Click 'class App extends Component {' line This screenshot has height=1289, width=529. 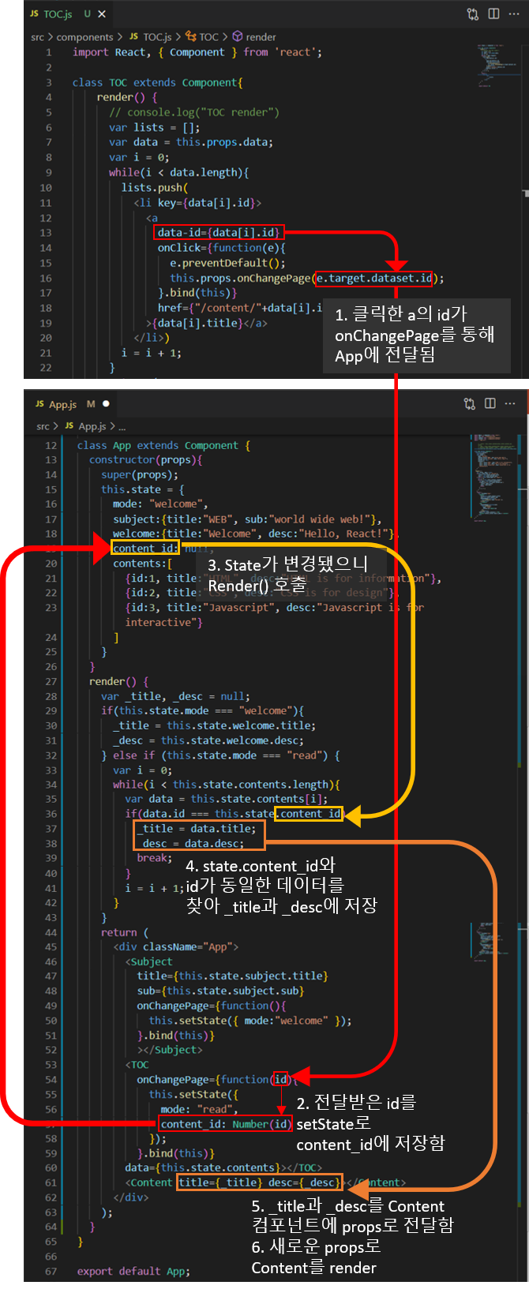click(x=163, y=445)
